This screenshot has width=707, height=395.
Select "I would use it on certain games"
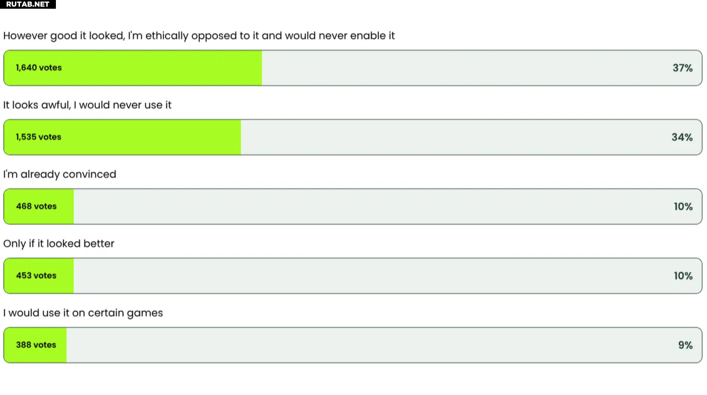(x=83, y=313)
